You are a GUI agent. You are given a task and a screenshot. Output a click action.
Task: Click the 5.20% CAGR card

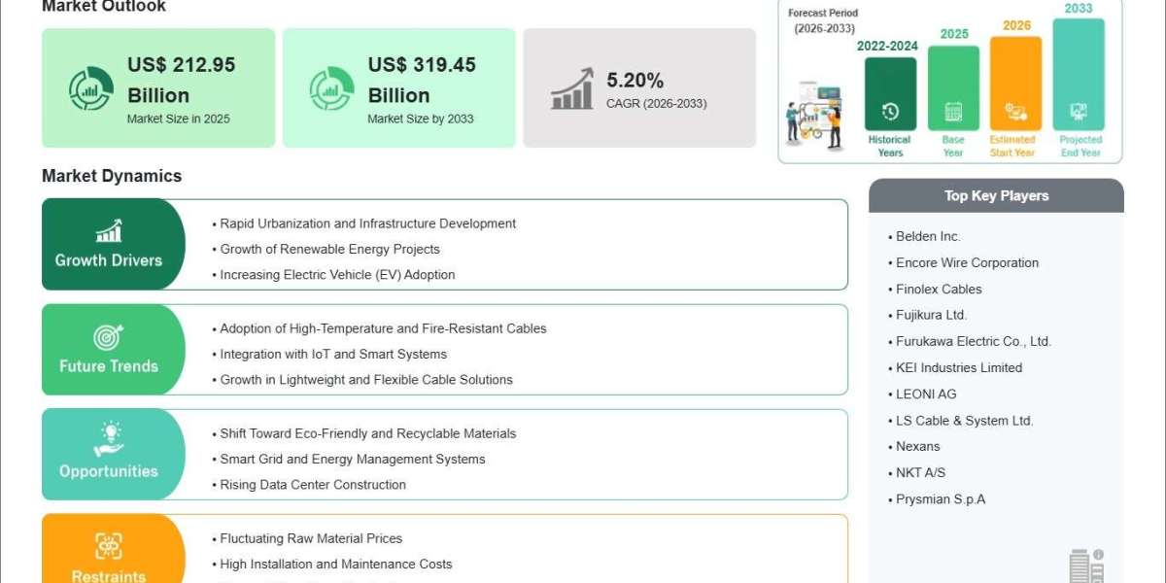[x=639, y=88]
